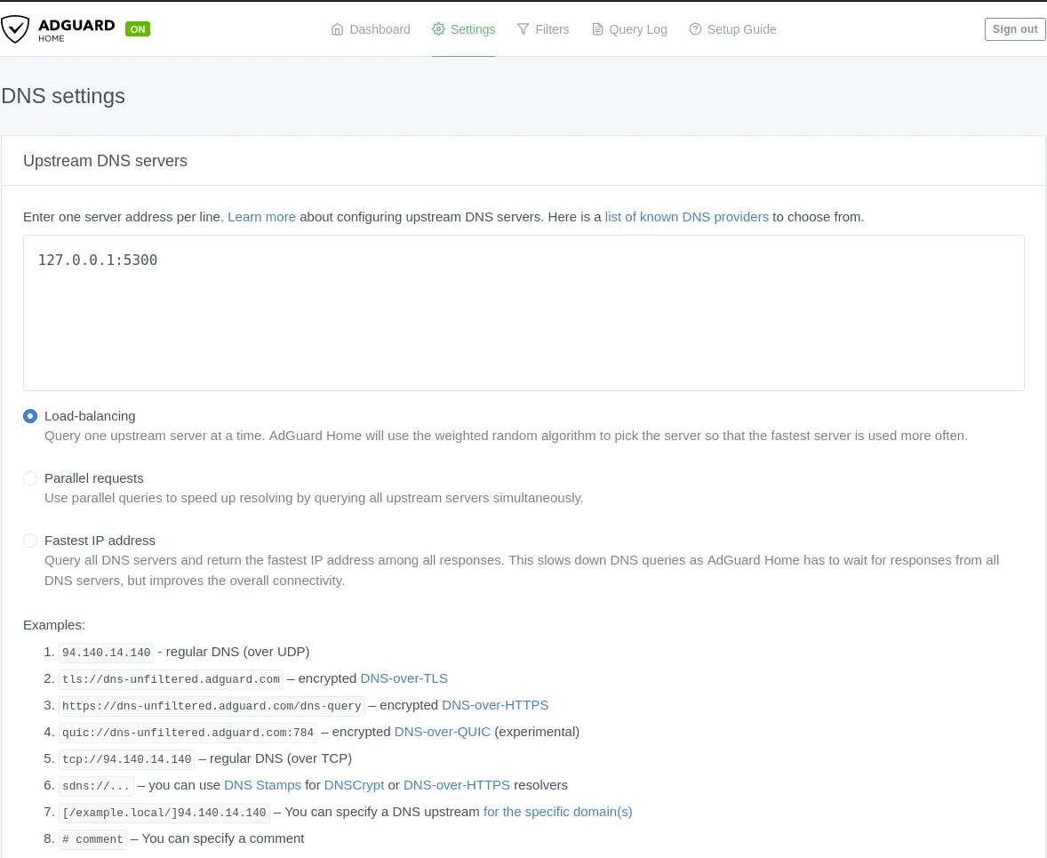Enable the Parallel requests option
Viewport: 1047px width, 858px height.
coord(30,478)
